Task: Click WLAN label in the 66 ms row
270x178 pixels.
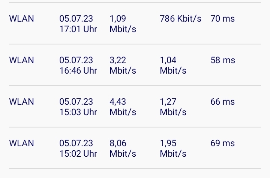Action: point(21,102)
